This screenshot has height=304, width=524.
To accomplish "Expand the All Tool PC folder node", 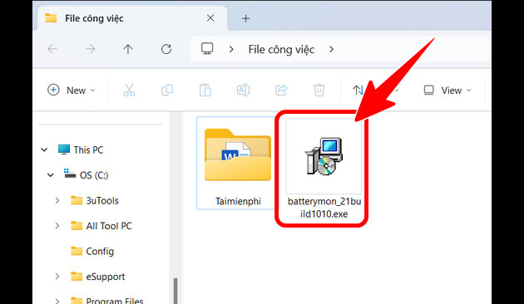I will 57,226.
